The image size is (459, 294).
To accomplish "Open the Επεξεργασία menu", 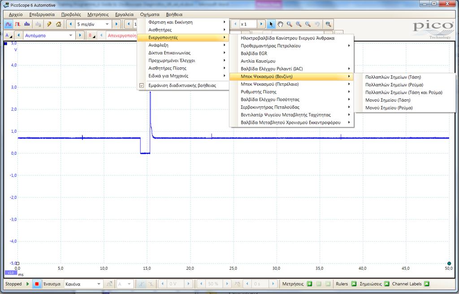I will coord(42,14).
